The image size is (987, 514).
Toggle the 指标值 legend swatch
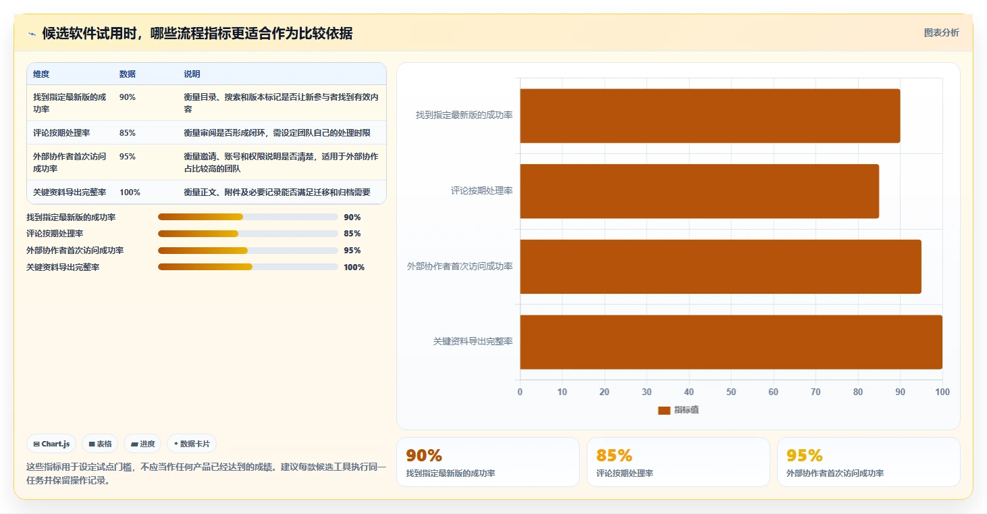coord(664,411)
